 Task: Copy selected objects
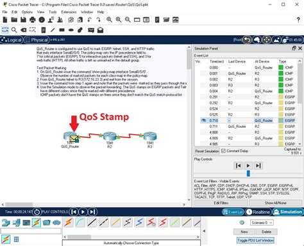click(71, 20)
